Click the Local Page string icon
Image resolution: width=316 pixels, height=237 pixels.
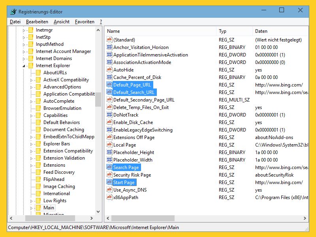pyautogui.click(x=109, y=145)
